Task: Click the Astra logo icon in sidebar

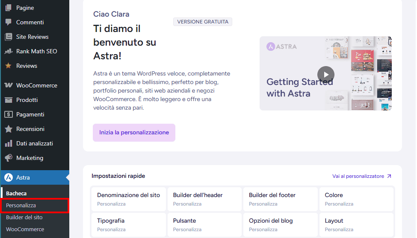Action: 9,177
